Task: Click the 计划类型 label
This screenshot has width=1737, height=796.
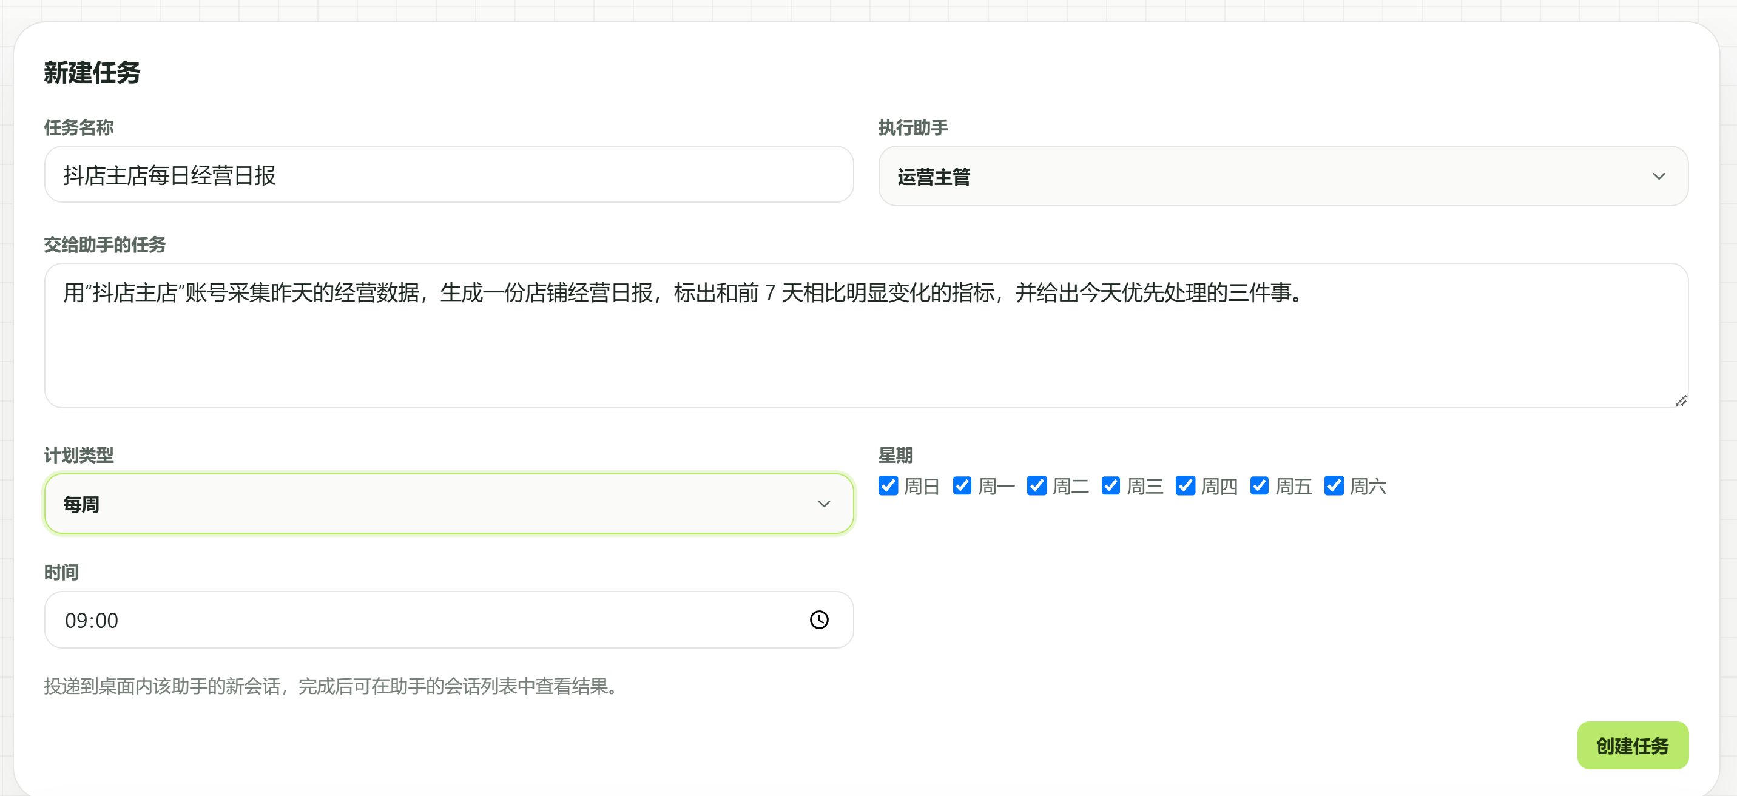Action: click(79, 456)
